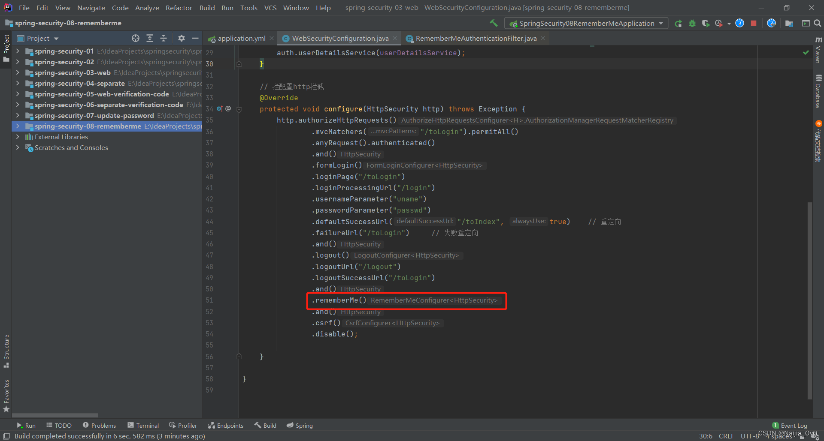
Task: Click the Profiler run clock icon
Action: [719, 23]
